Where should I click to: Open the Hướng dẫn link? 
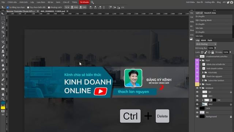click(210, 2)
